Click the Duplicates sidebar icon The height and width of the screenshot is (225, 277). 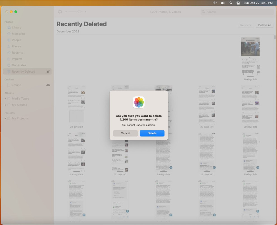click(9, 65)
